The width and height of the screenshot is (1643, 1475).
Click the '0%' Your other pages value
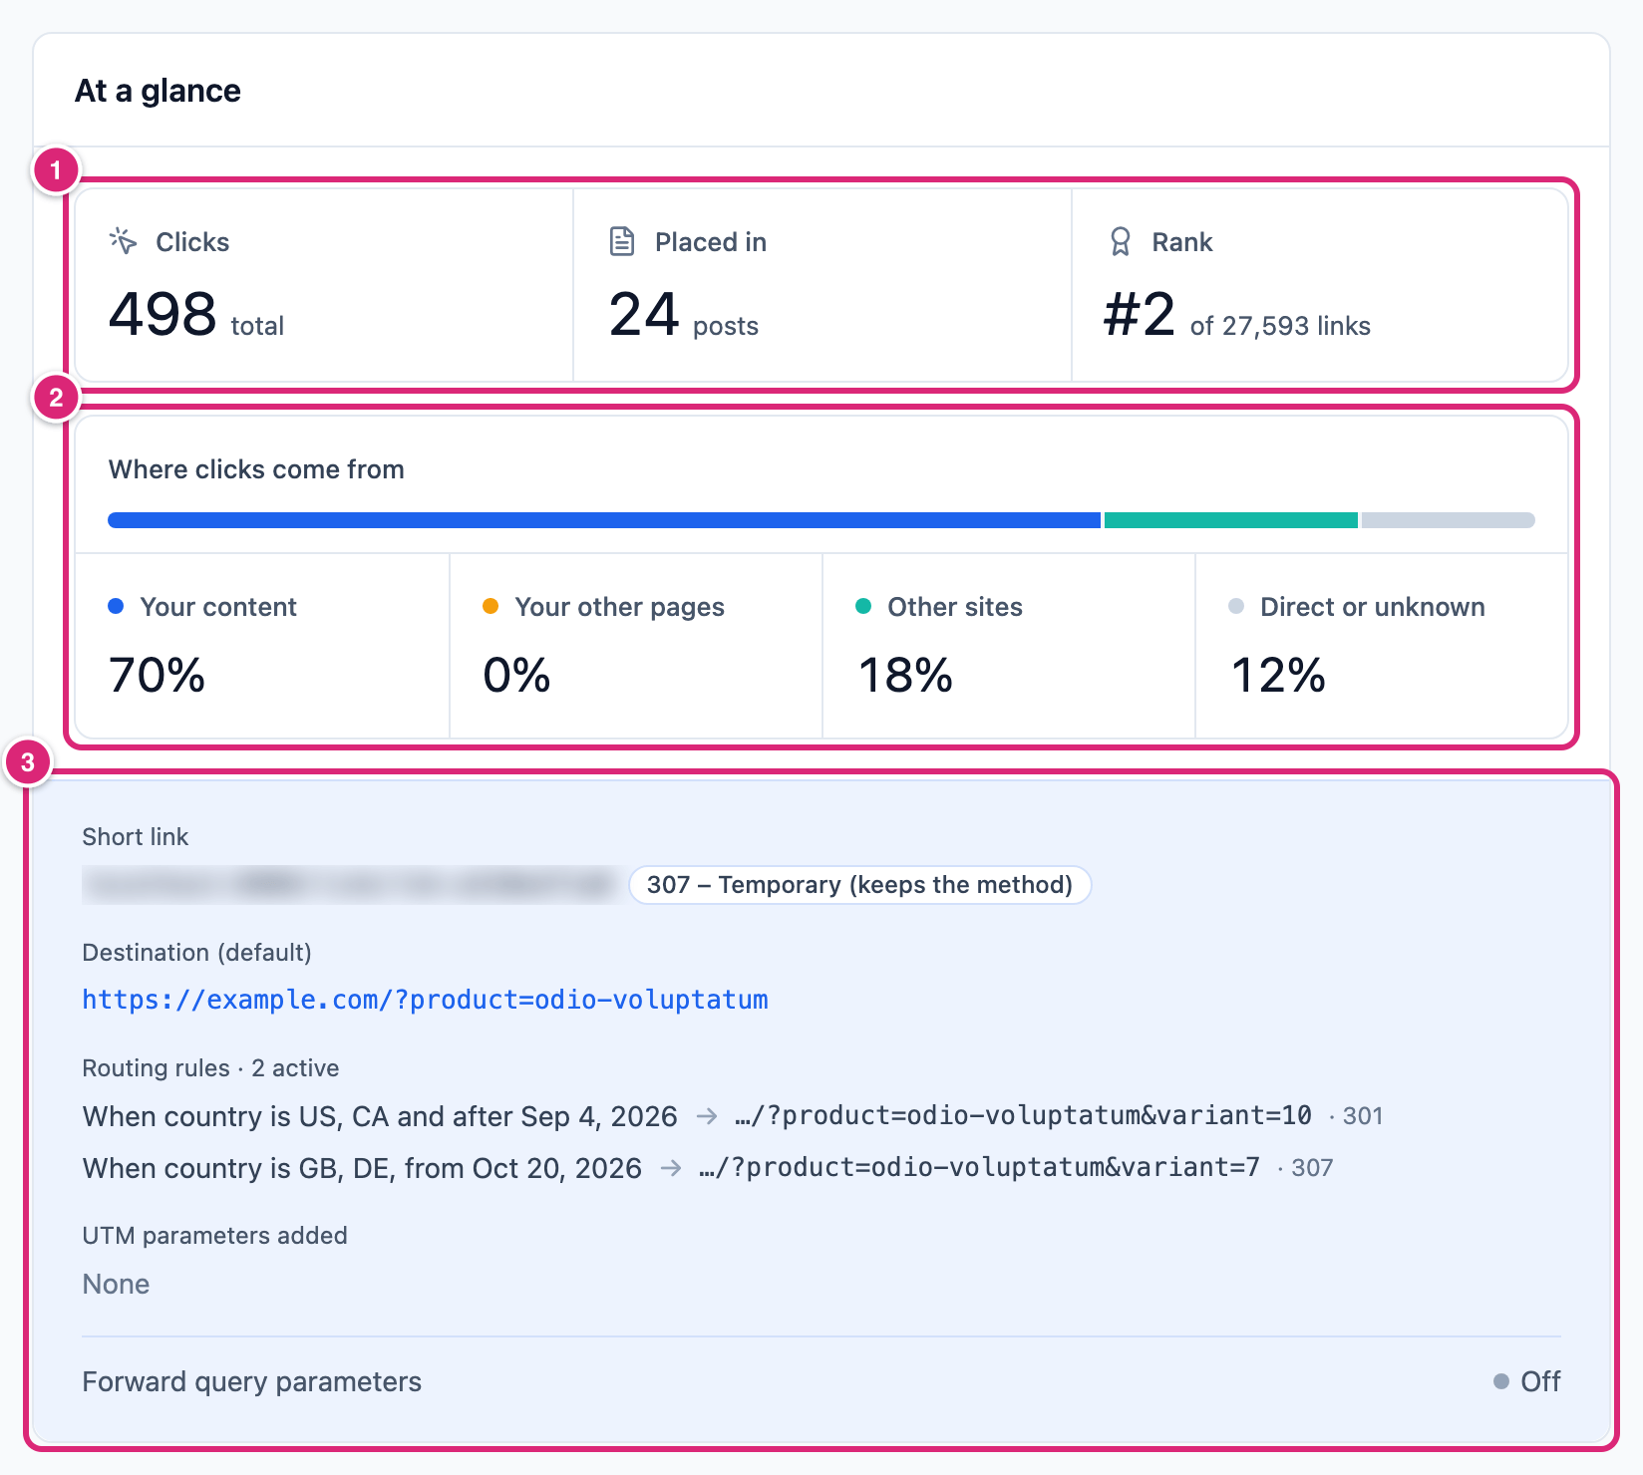[516, 675]
